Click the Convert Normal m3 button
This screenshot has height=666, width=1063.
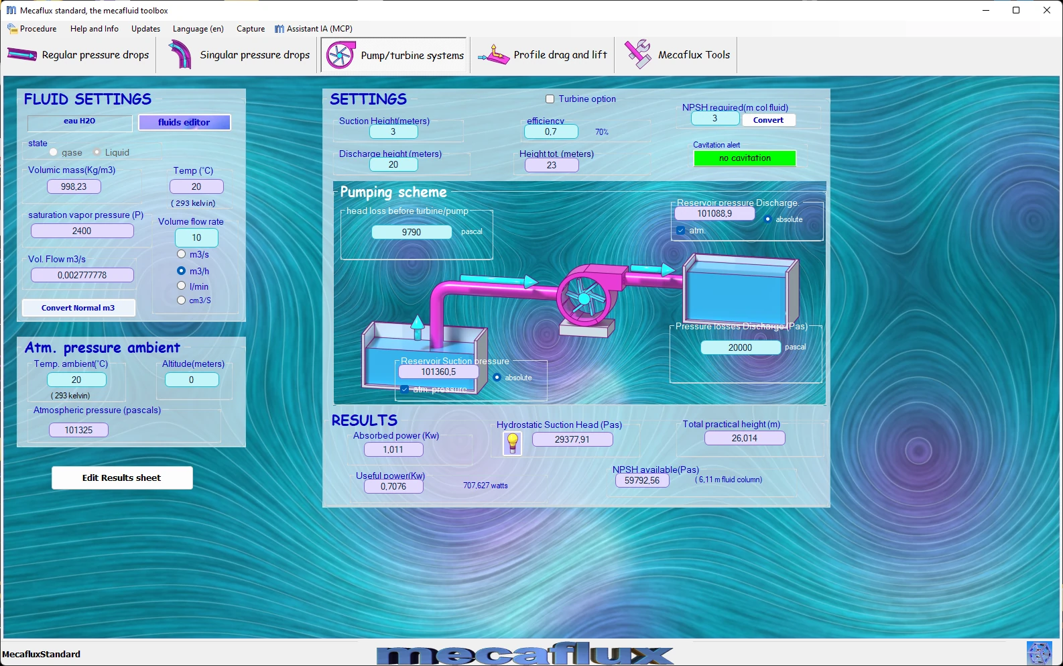pyautogui.click(x=78, y=308)
